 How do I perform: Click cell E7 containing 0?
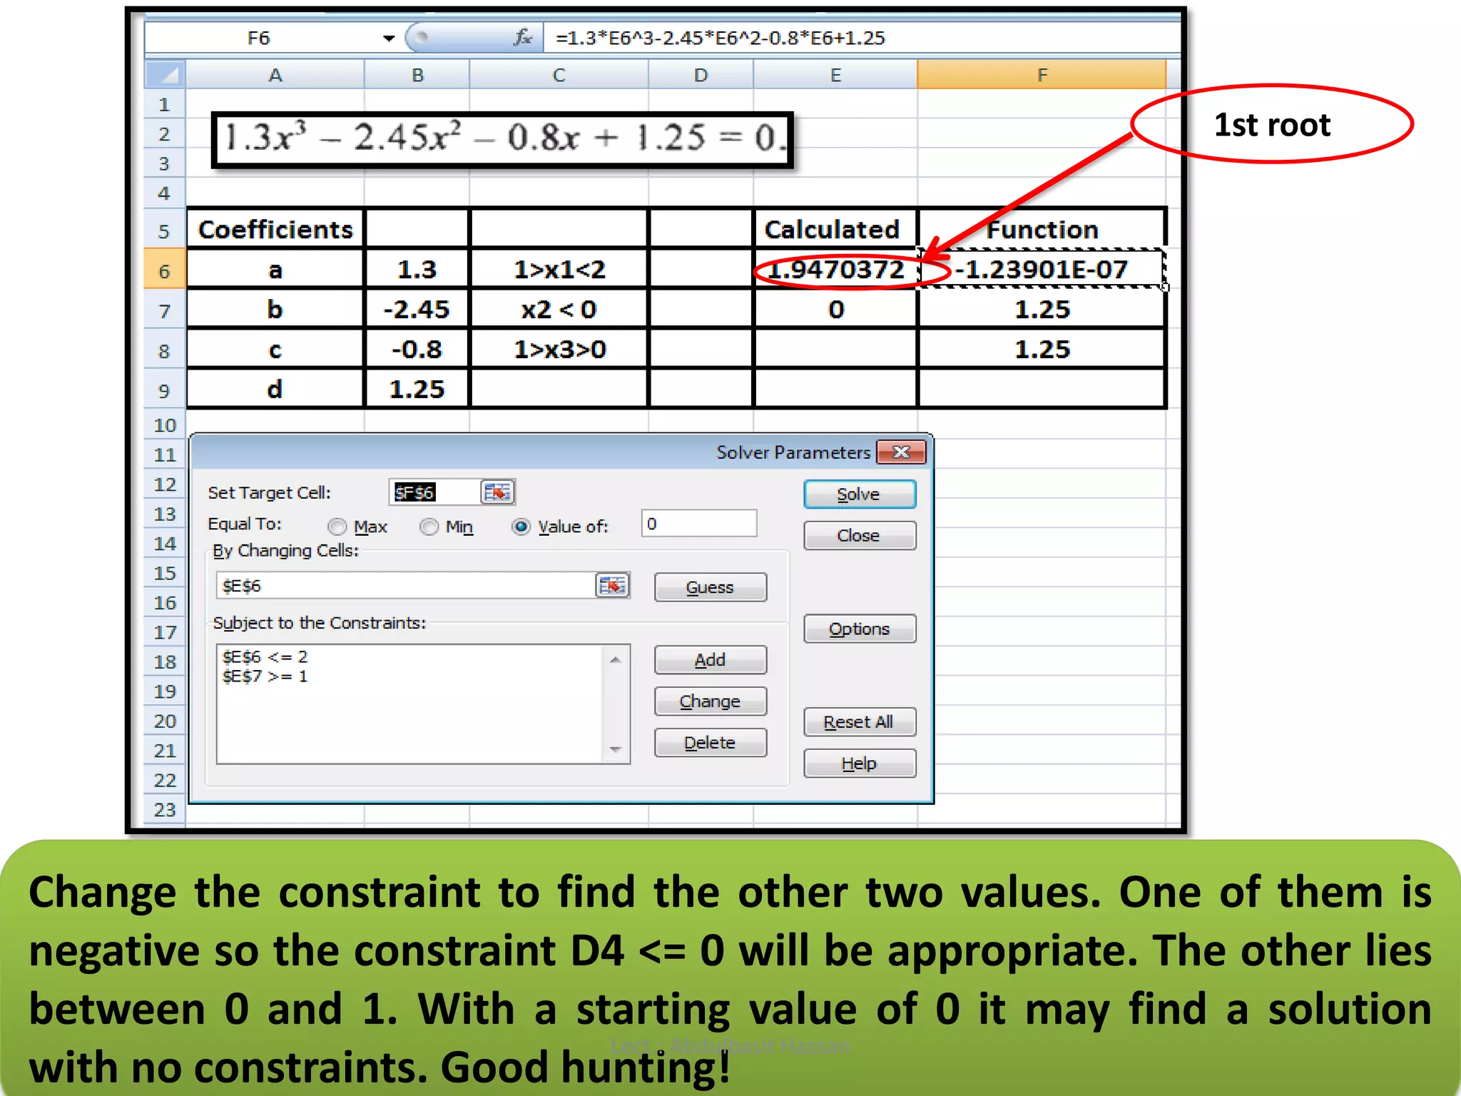coord(835,309)
